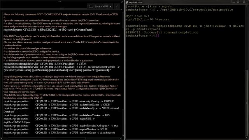Click 'MQSI 10.0.0.4' output in terminal
The height and width of the screenshot is (140, 249).
click(x=137, y=16)
